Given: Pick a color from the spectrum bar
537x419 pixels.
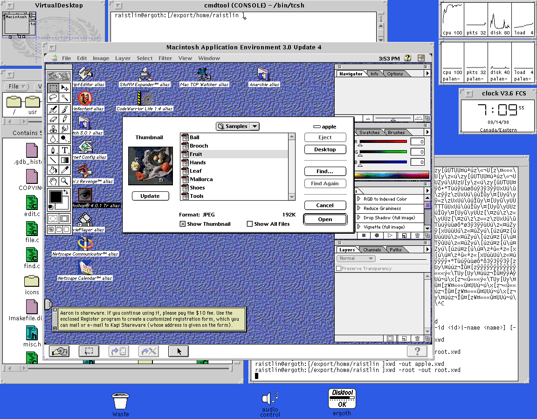Looking at the screenshot, I should [392, 175].
